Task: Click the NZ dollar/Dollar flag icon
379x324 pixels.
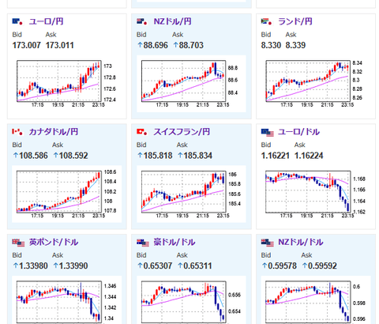Action: tap(268, 243)
